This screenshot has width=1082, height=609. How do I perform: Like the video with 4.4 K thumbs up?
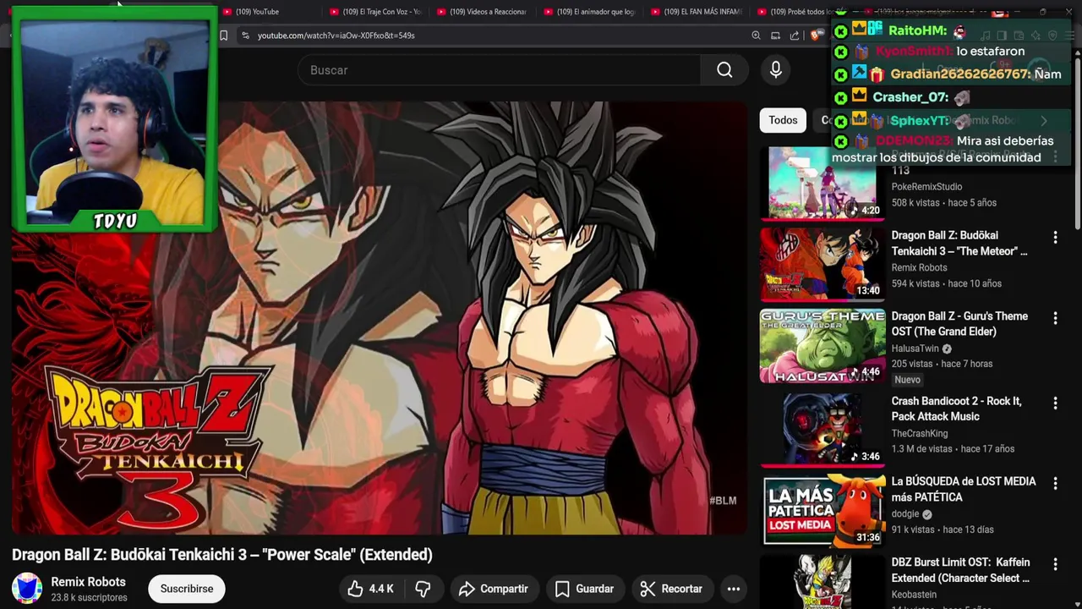click(370, 589)
